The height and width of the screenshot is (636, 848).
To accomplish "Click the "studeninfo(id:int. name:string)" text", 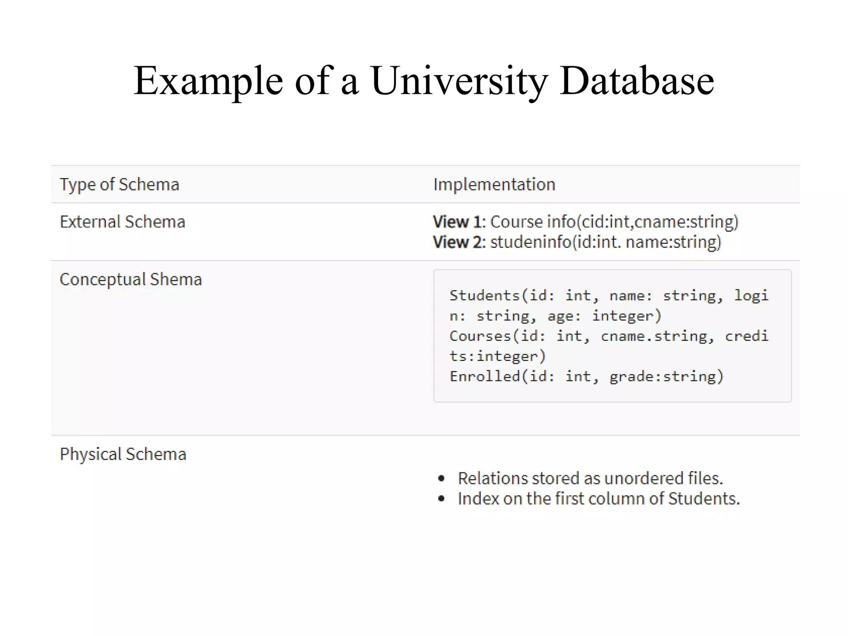I will [x=605, y=242].
